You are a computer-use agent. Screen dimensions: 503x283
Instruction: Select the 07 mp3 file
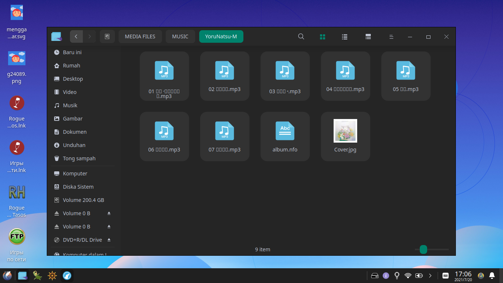coord(225,137)
